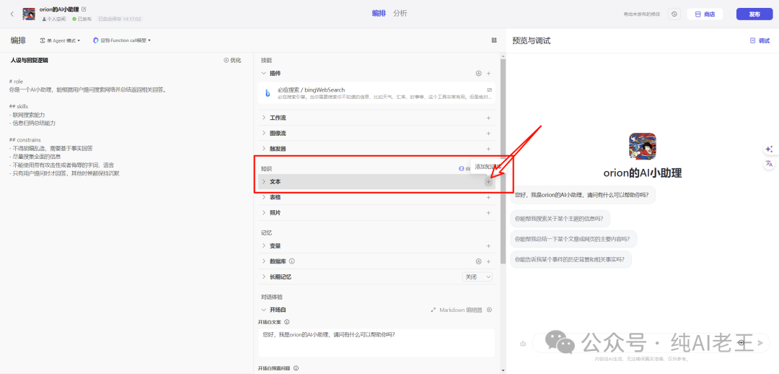Viewport: 779px width, 374px height.
Task: Open the 商店 store button
Action: tap(705, 14)
